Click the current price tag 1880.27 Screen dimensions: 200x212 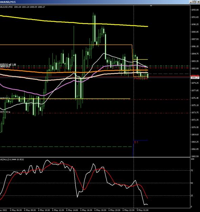pos(195,78)
